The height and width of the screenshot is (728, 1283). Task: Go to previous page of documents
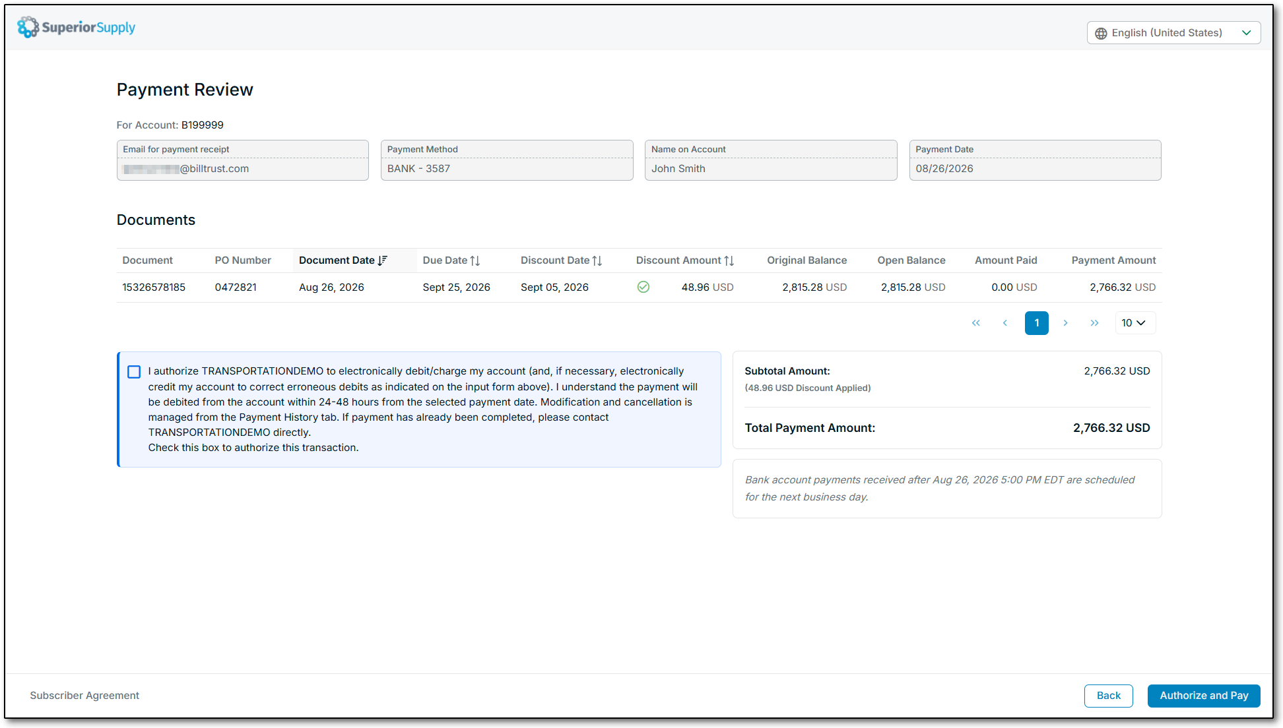(1005, 323)
